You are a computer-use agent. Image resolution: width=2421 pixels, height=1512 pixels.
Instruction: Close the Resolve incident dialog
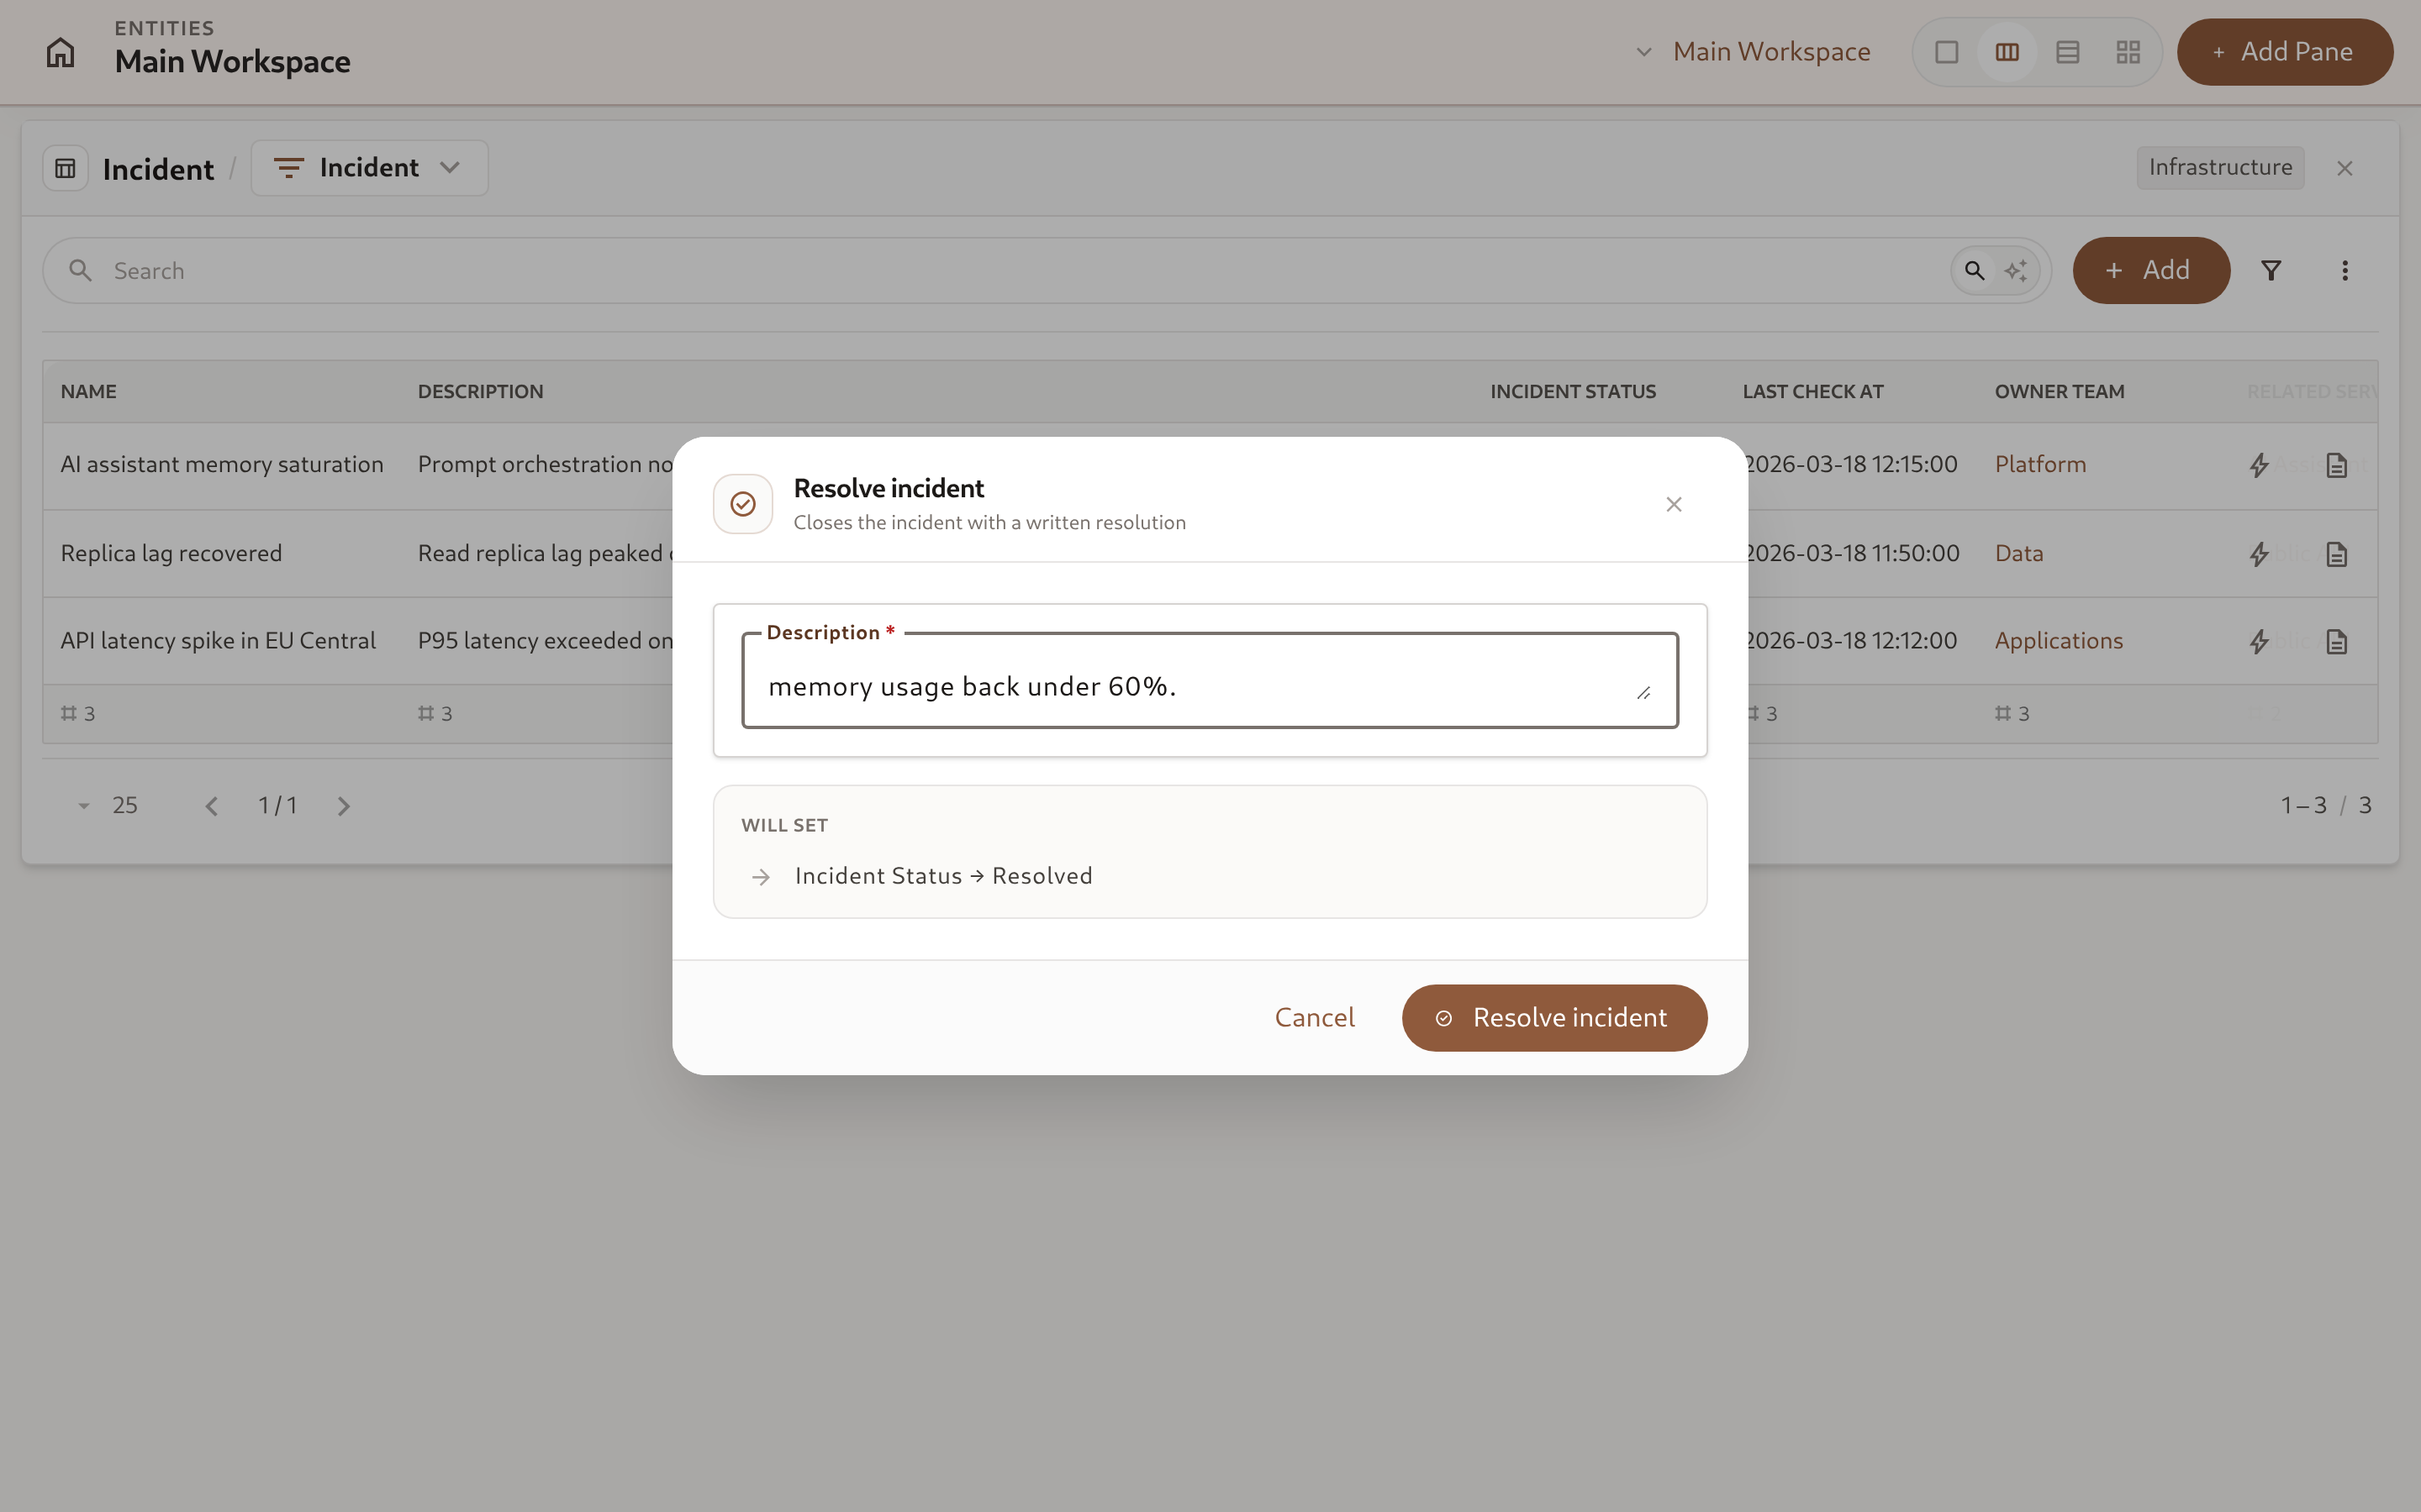(x=1674, y=504)
